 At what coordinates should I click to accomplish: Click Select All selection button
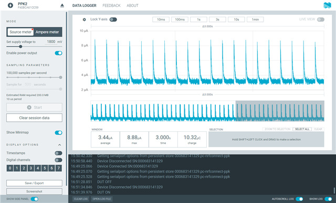pos(302,129)
